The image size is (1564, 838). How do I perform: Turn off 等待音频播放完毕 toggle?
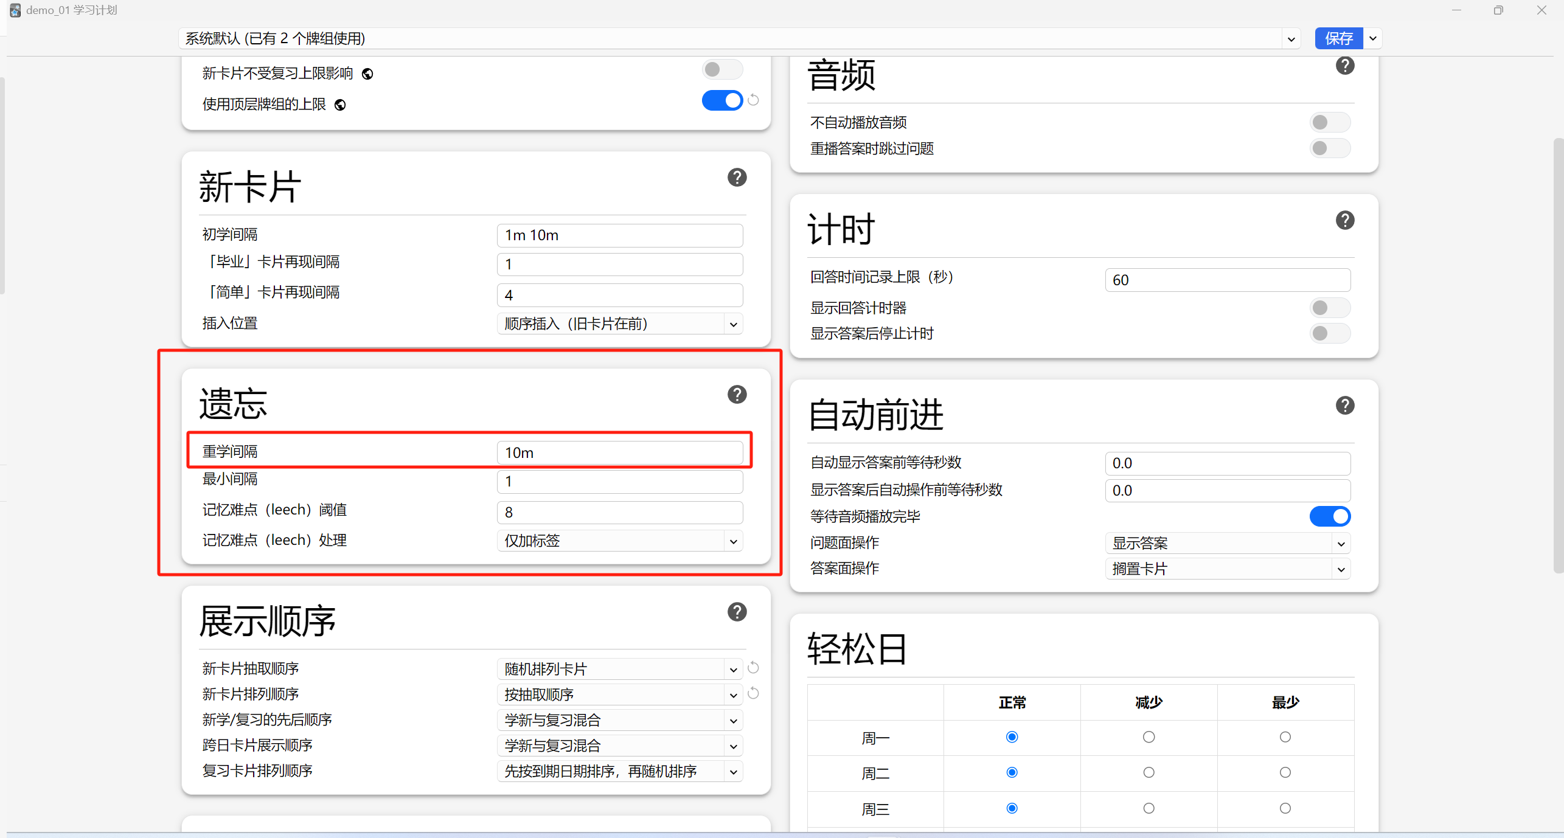pyautogui.click(x=1329, y=516)
